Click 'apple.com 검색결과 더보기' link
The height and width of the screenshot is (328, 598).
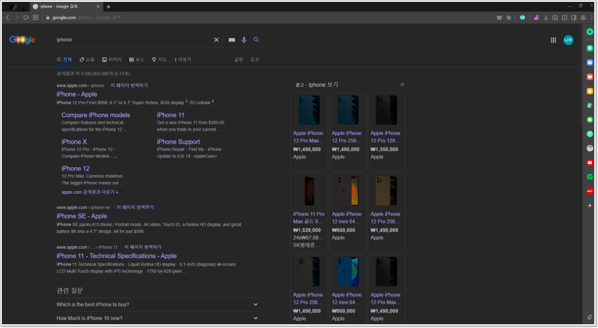pos(90,192)
